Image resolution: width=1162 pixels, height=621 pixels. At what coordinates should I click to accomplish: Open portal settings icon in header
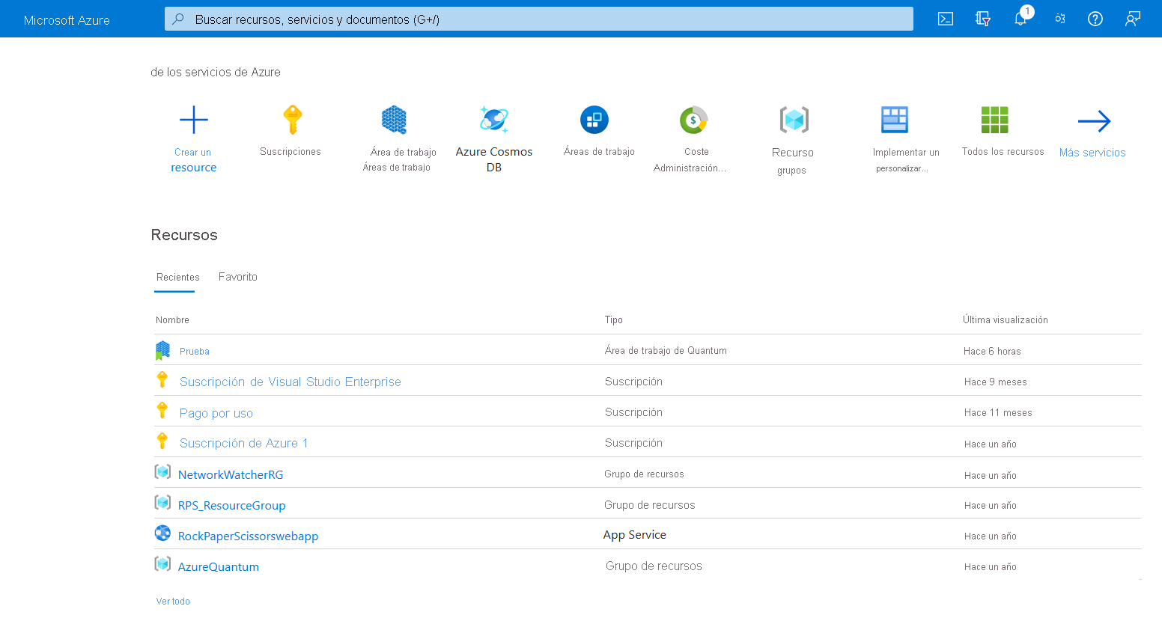click(x=1059, y=19)
